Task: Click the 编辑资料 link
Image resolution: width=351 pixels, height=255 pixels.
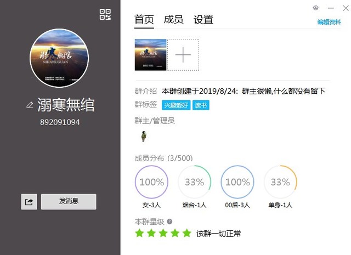Action: 329,22
